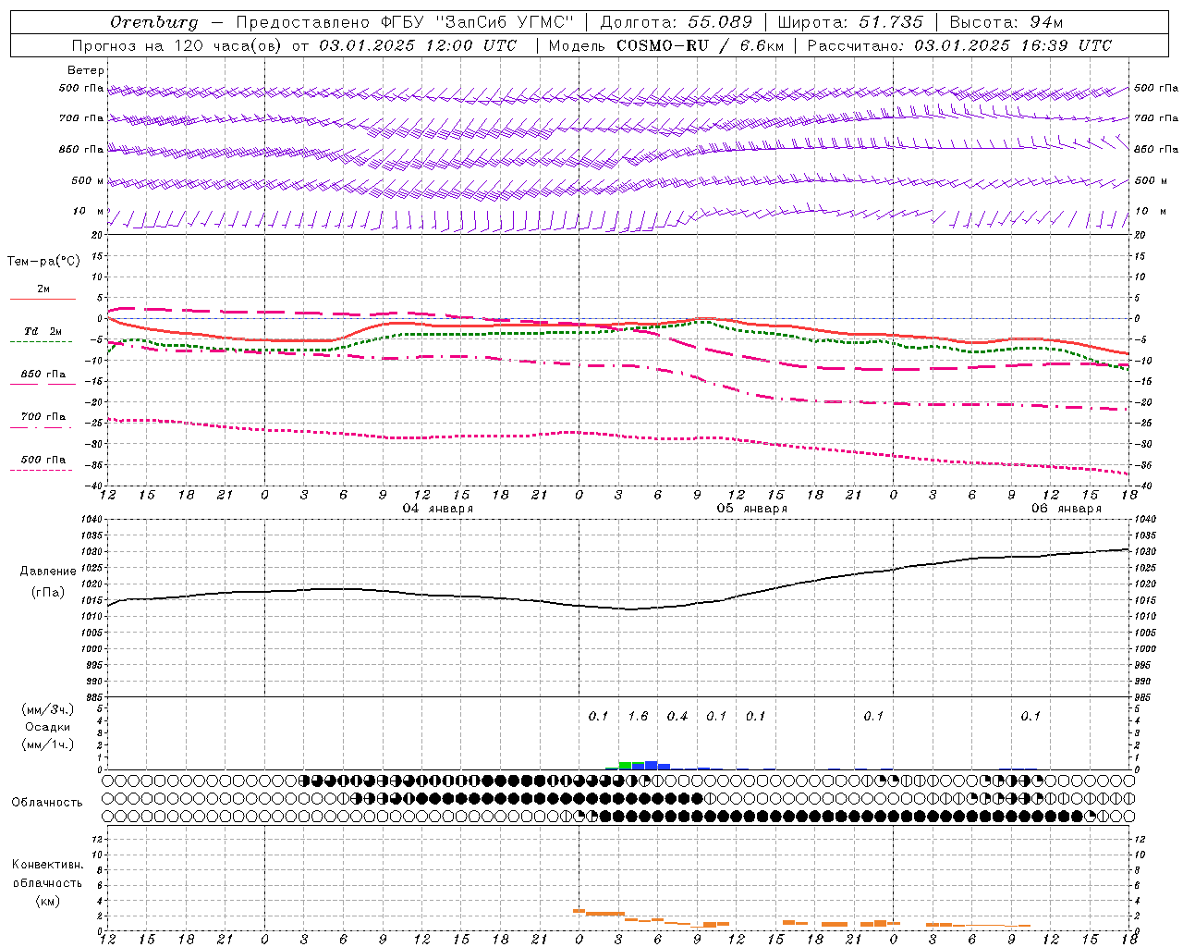This screenshot has width=1183, height=947.
Task: Click the '500 м' wind level label on left
Action: [88, 180]
